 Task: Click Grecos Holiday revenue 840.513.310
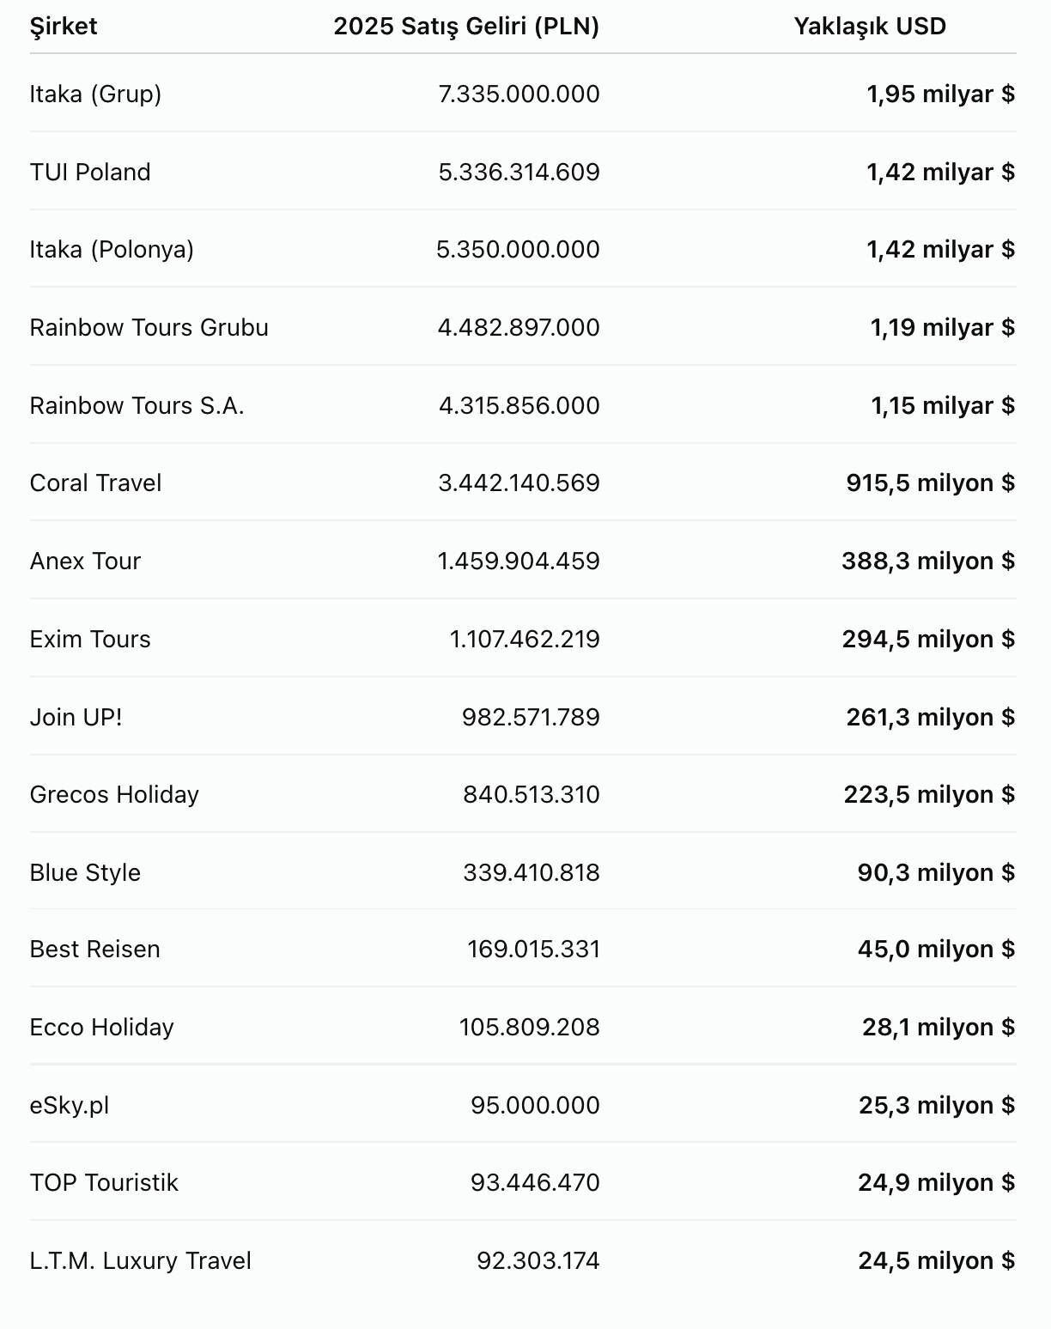pos(532,794)
